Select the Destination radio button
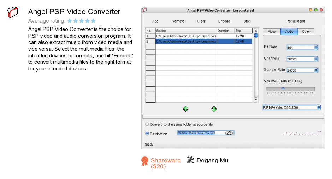332x179 pixels. [147, 134]
